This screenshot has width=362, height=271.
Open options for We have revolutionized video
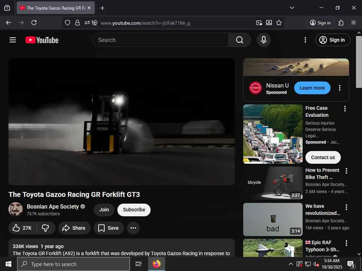tap(346, 207)
